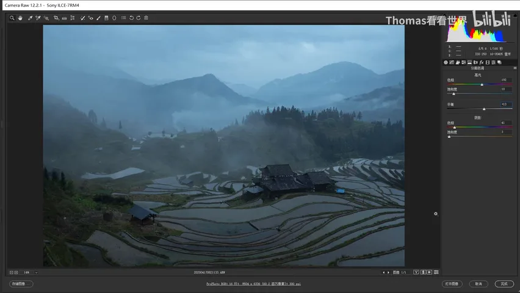Select the Spot Removal tool
The width and height of the screenshot is (520, 293).
tap(82, 18)
